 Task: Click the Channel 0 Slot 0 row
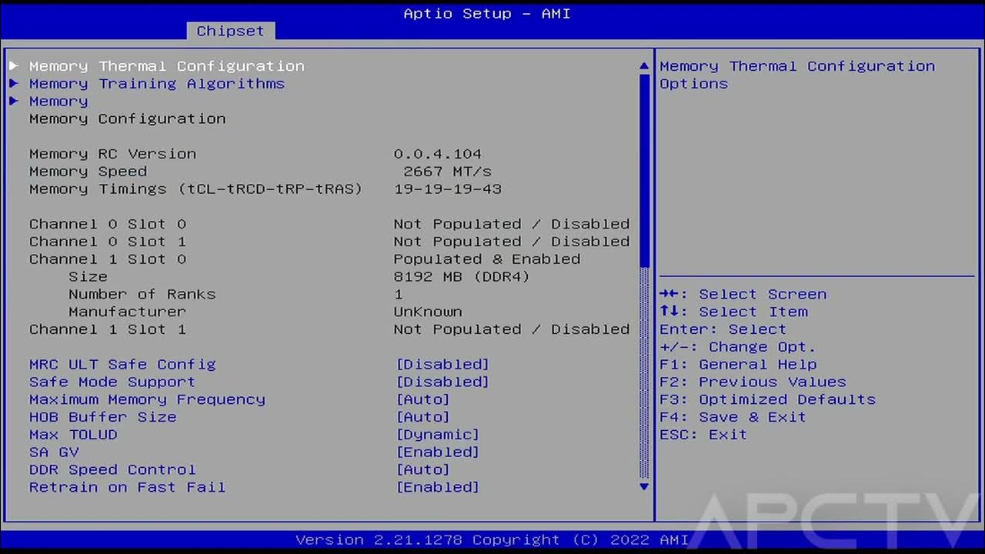(x=329, y=225)
